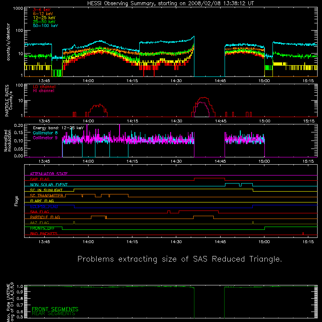This screenshot has width=322, height=322.
Task: Select the A4Z FLAG label
Action: tap(39, 223)
